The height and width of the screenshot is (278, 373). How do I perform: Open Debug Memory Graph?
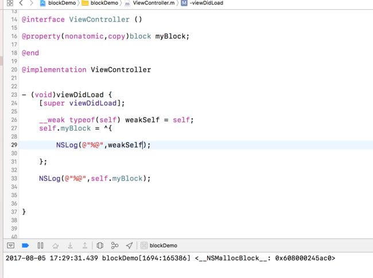[115, 245]
